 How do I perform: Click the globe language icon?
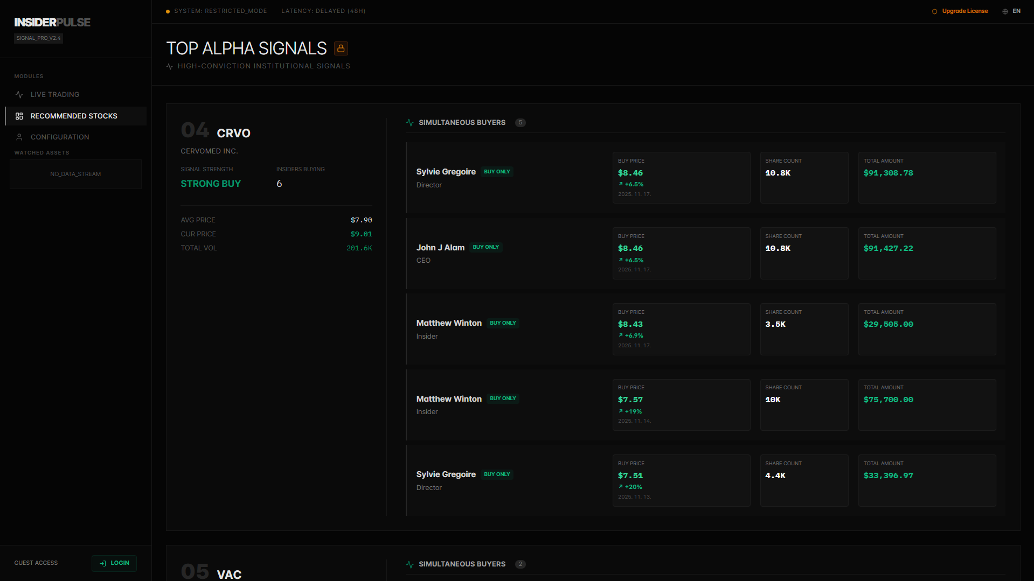[1005, 11]
